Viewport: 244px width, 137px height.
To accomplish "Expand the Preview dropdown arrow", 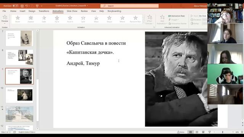I will pyautogui.click(x=5, y=24).
